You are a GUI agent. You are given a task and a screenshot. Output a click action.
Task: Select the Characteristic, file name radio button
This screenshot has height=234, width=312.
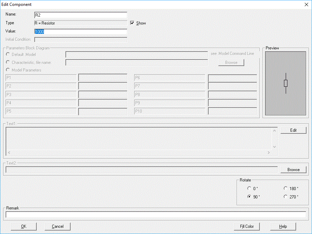pos(8,62)
